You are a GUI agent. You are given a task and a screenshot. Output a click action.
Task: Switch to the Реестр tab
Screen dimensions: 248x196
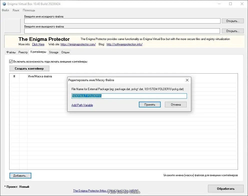coord(23,52)
